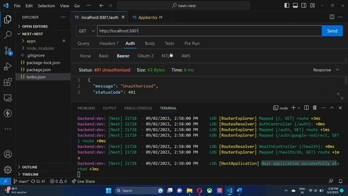This screenshot has width=348, height=196.
Task: Toggle the bottom panel layout icon
Action: (295, 5)
